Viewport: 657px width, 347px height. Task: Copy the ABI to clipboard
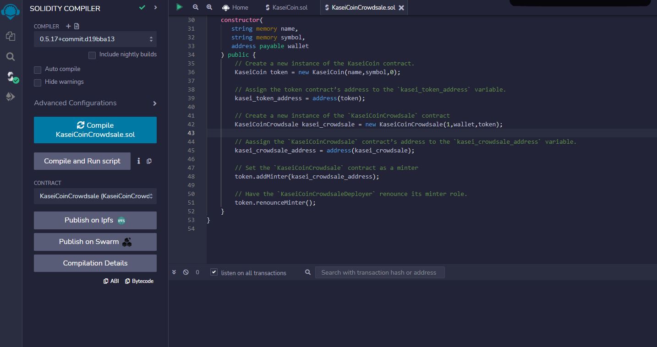[111, 281]
